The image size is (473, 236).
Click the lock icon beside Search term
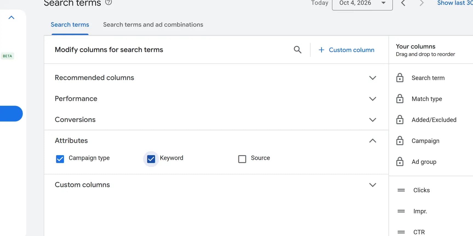pyautogui.click(x=400, y=78)
